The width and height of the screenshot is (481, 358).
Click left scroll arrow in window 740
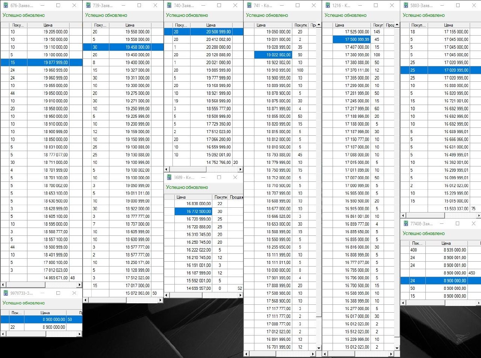coord(167,169)
